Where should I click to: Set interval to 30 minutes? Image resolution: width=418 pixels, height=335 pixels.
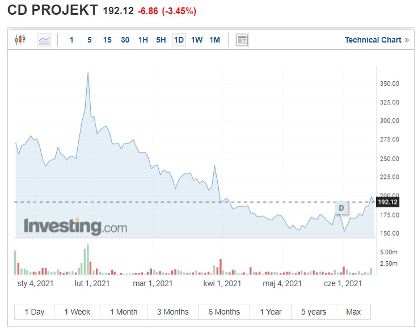click(125, 40)
